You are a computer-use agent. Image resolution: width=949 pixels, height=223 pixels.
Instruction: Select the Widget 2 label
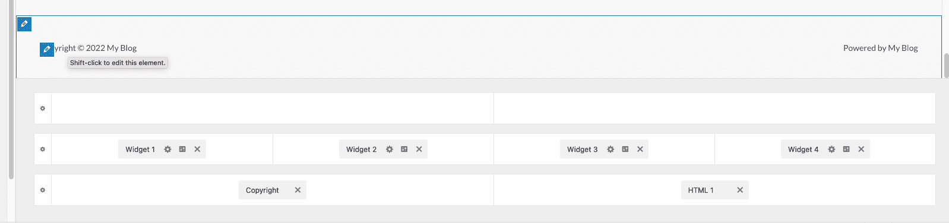(x=361, y=150)
